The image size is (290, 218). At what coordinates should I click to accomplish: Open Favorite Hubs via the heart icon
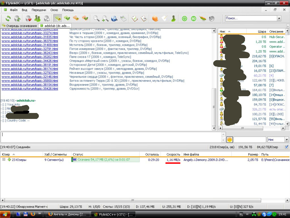[x=28, y=18]
